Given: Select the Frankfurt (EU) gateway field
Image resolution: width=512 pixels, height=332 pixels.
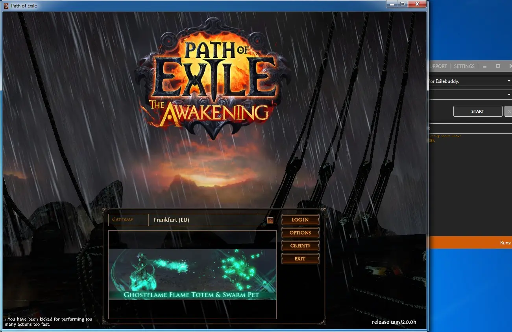Looking at the screenshot, I should coord(207,220).
